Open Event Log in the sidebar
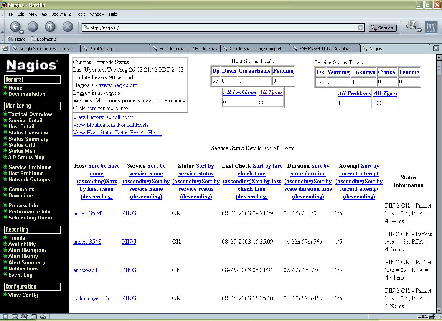The image size is (442, 321). tap(20, 275)
